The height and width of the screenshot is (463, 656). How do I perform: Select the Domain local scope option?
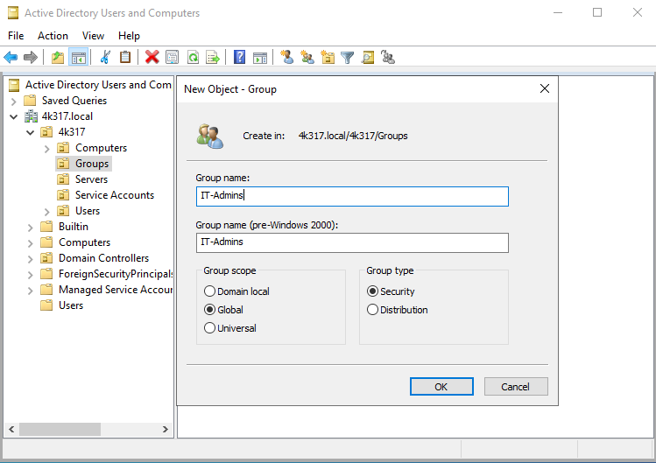[236, 291]
